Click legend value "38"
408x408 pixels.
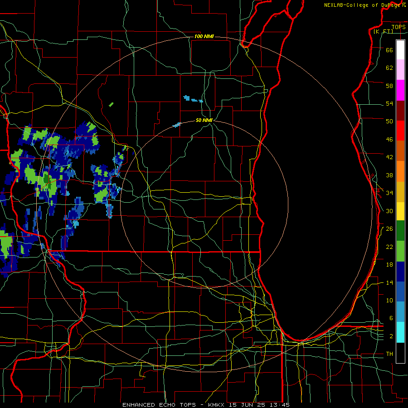coord(389,175)
